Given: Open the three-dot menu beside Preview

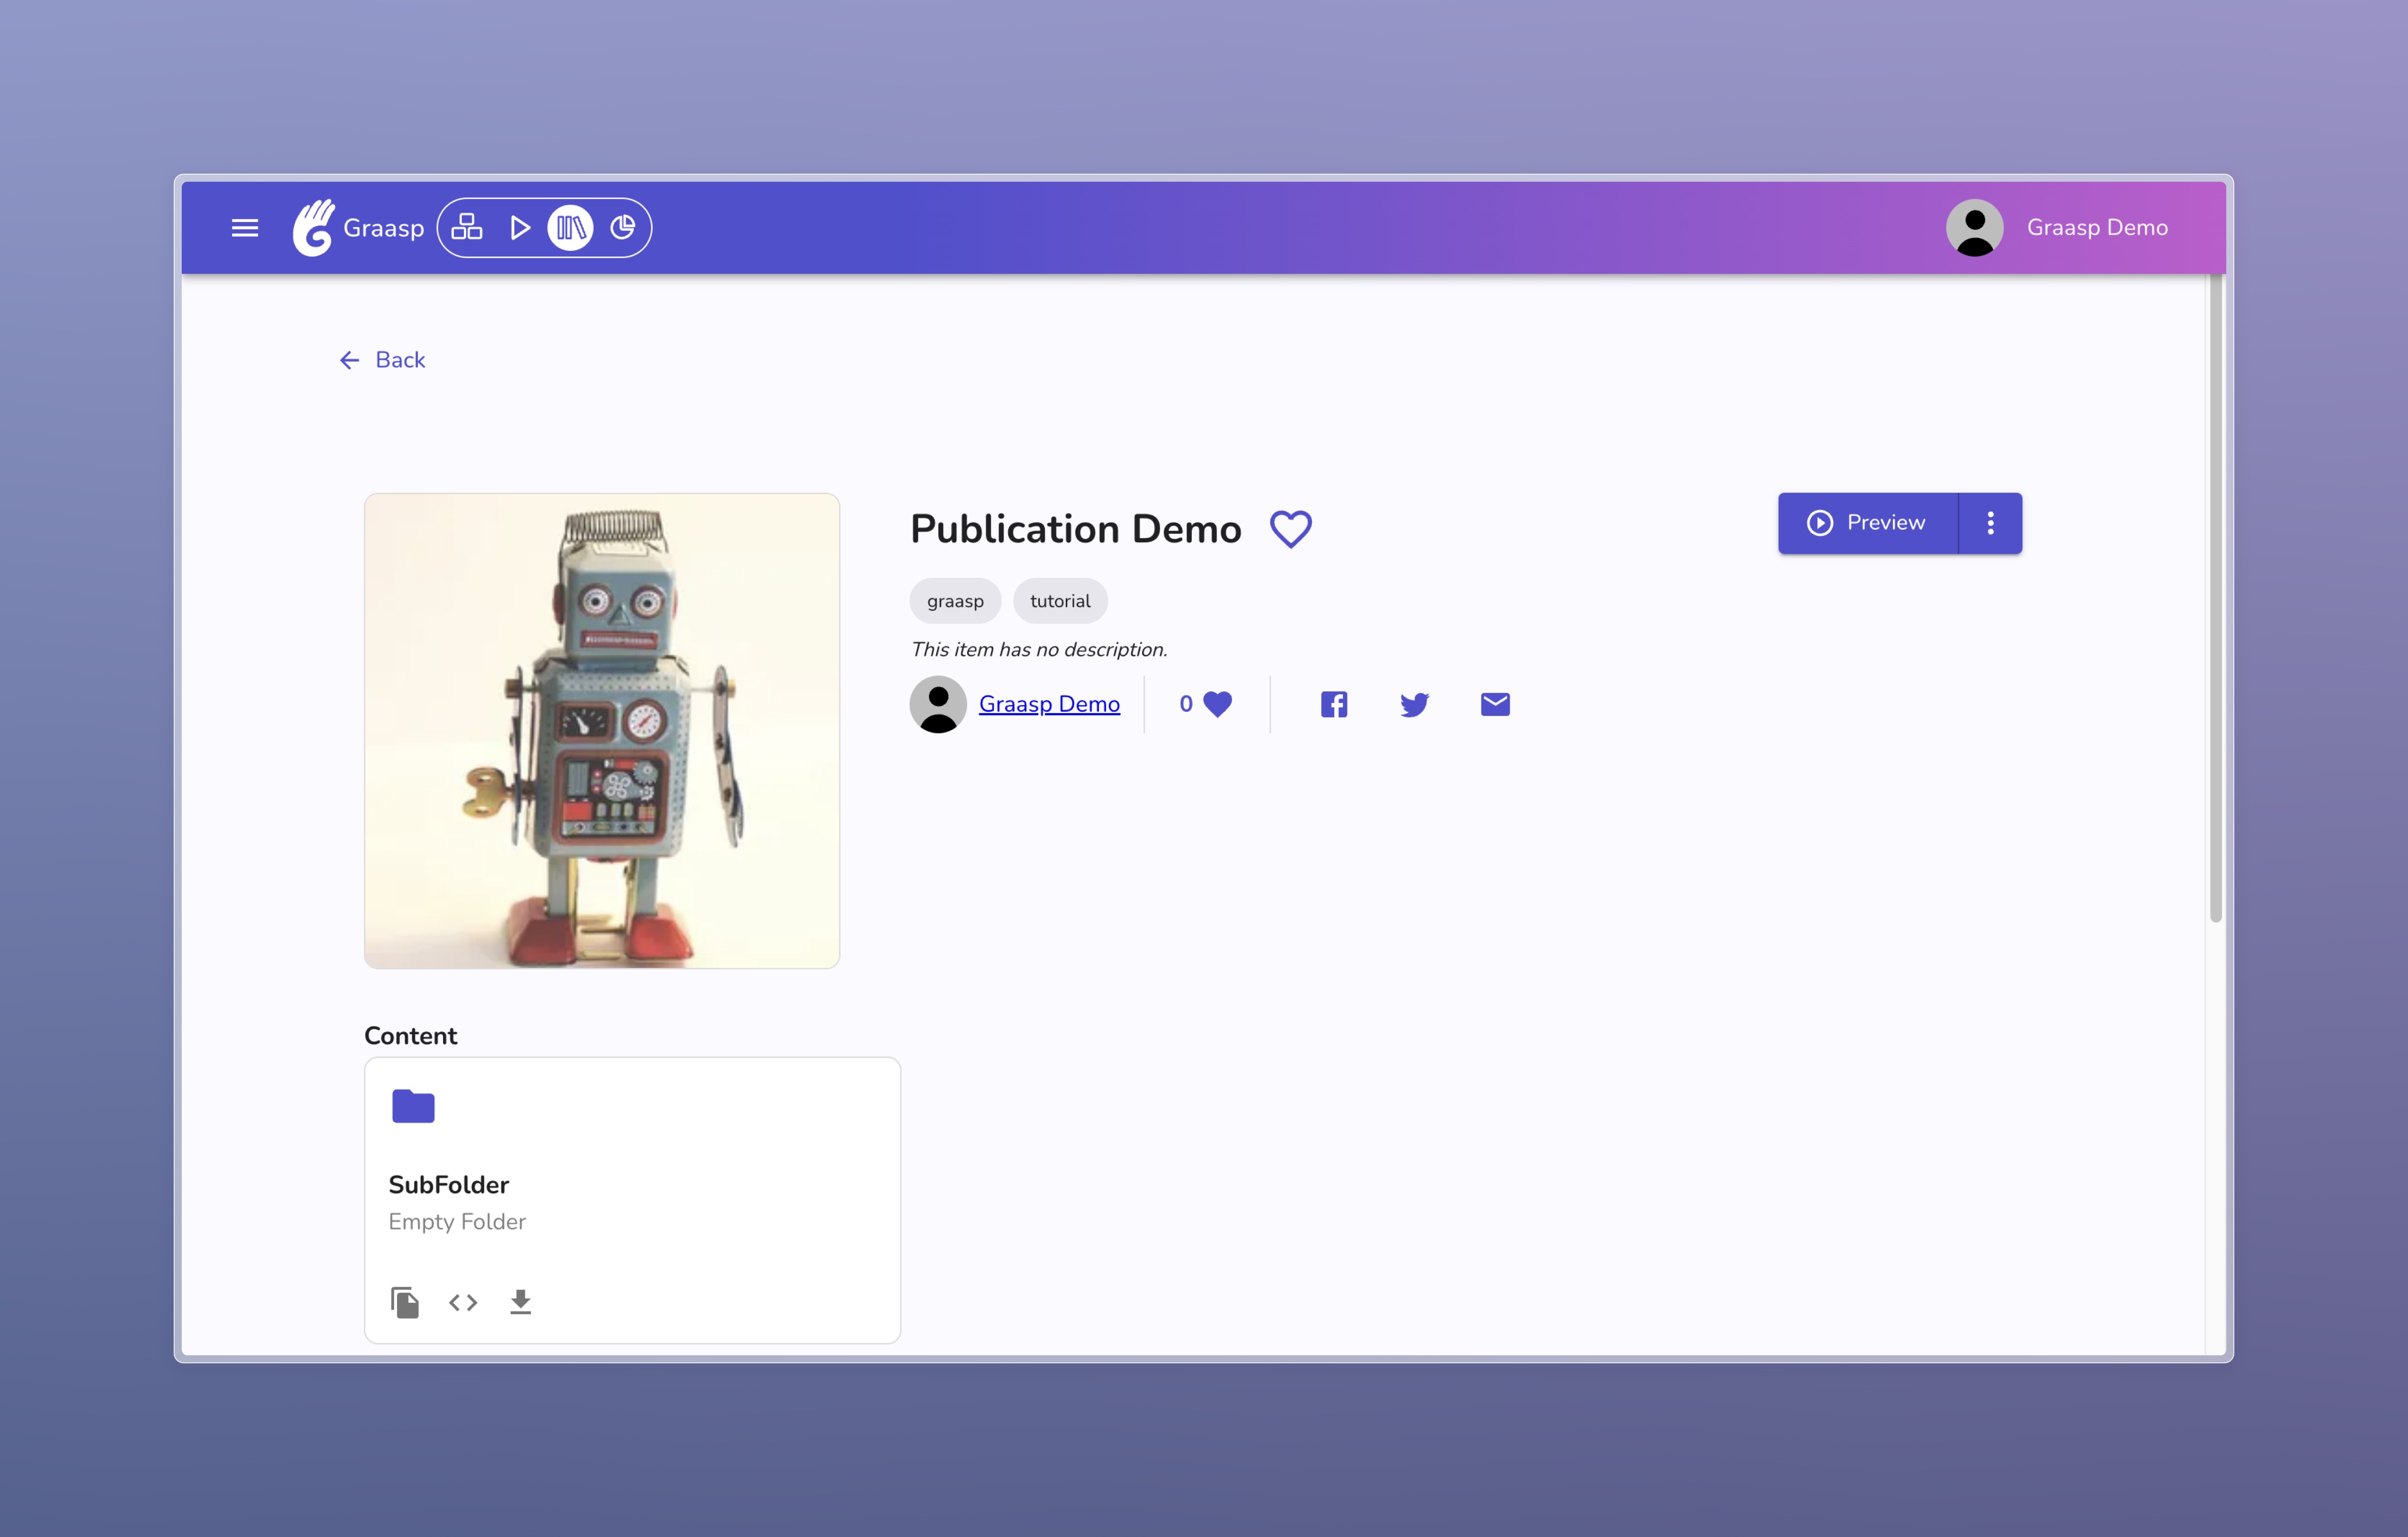Looking at the screenshot, I should 1990,523.
